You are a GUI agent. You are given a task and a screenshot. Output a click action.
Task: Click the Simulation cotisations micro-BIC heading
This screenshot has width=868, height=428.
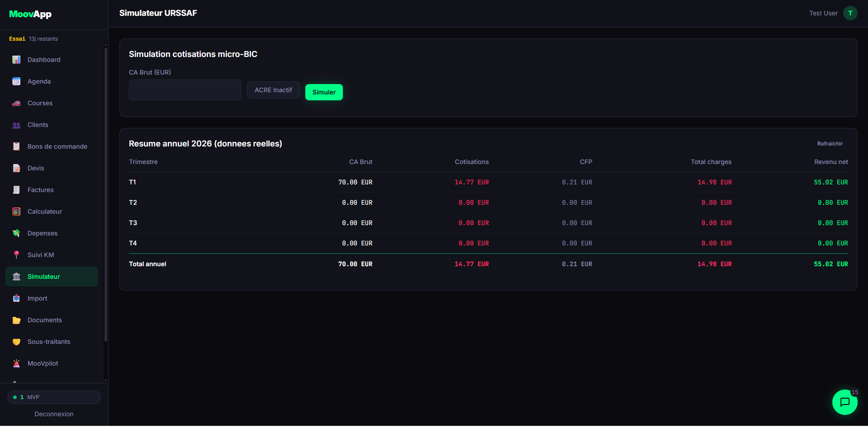[x=193, y=54]
